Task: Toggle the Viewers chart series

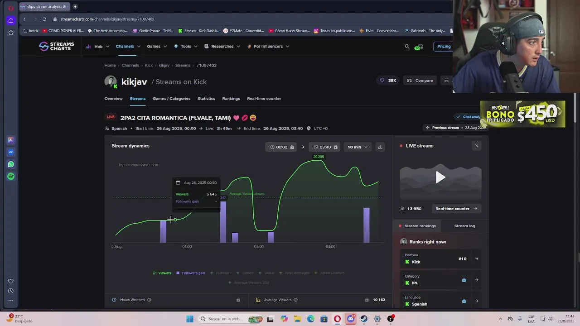Action: [x=162, y=273]
